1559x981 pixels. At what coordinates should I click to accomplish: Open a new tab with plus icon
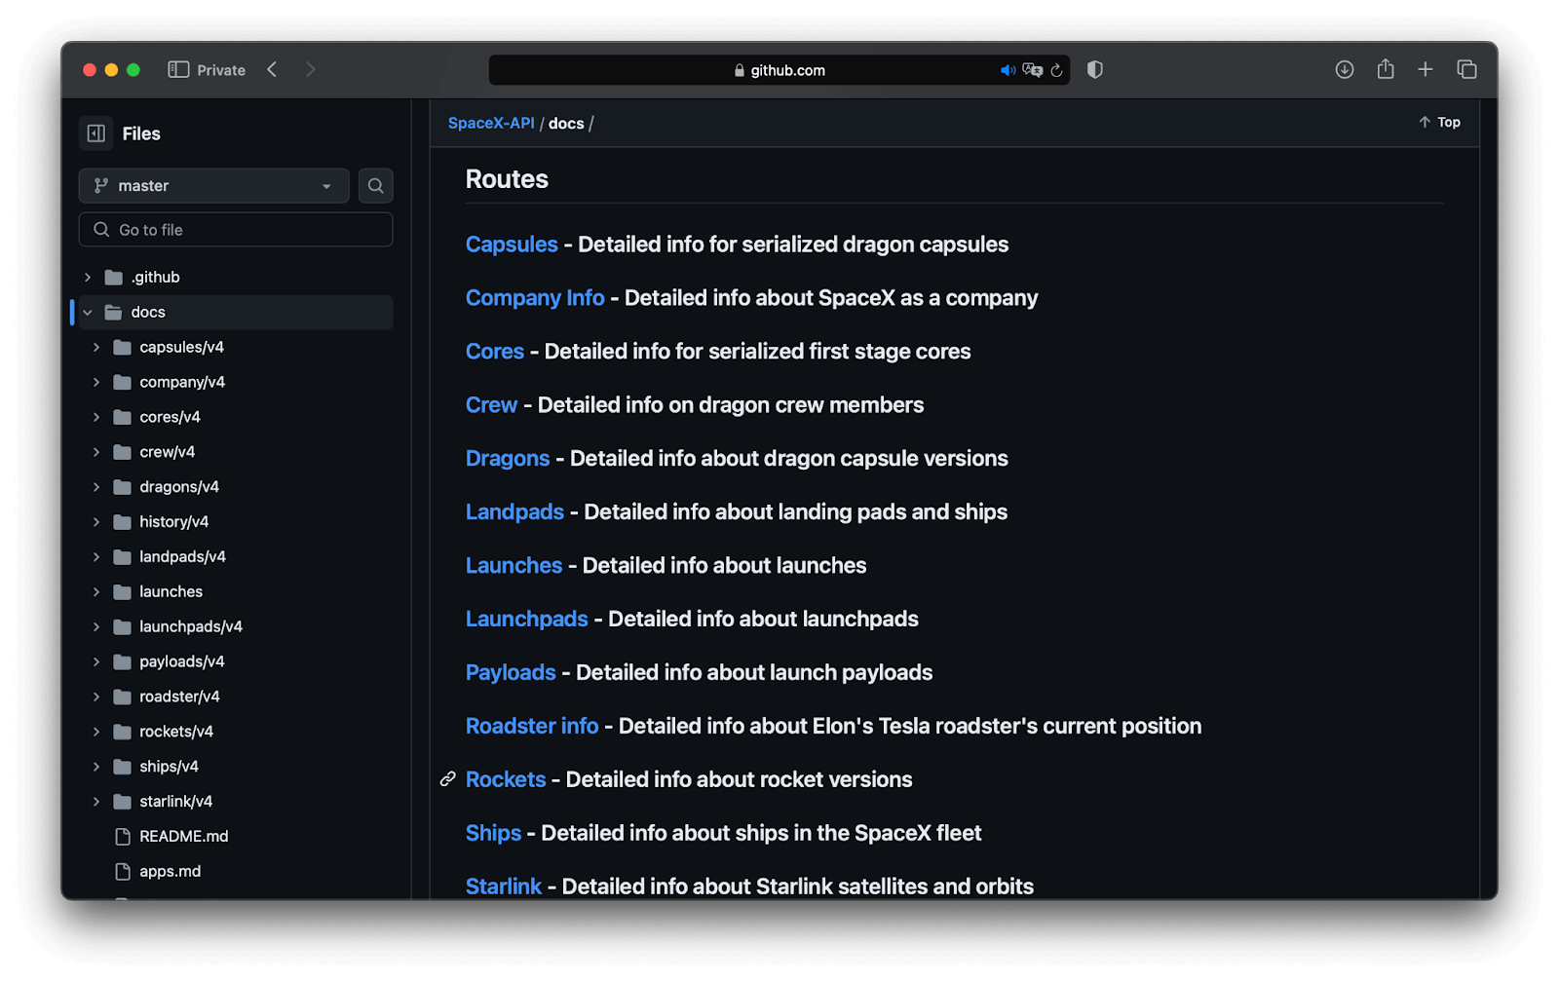pos(1425,69)
